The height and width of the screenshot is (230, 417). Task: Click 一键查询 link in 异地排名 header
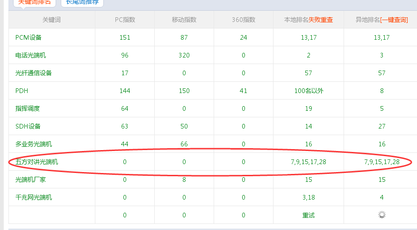point(395,20)
